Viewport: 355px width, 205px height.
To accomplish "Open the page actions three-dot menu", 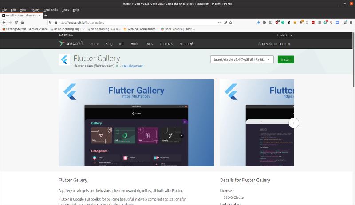I will [x=220, y=22].
